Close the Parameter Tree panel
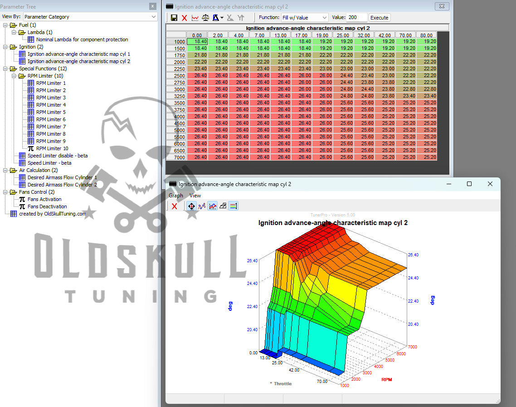516x407 pixels. pyautogui.click(x=153, y=6)
